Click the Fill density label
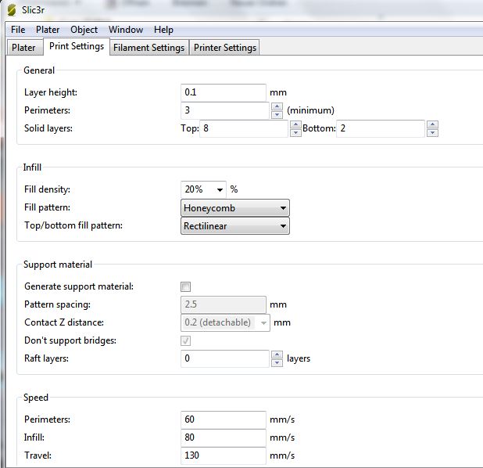Screen dimensions: 483x468 click(47, 189)
